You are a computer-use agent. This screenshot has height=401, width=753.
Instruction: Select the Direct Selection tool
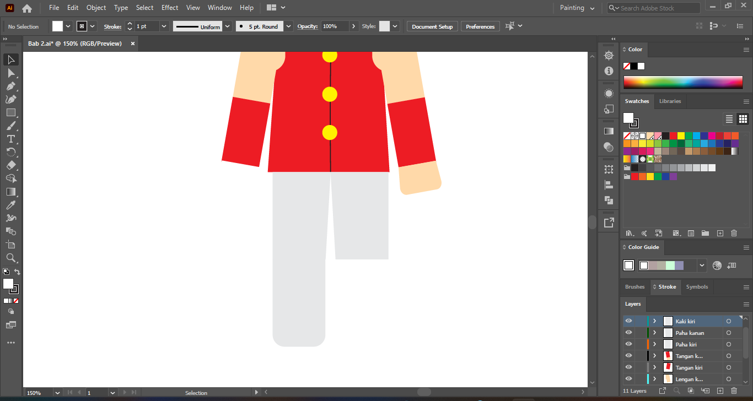click(x=10, y=73)
